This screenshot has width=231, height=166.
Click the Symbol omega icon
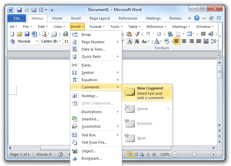(75, 73)
